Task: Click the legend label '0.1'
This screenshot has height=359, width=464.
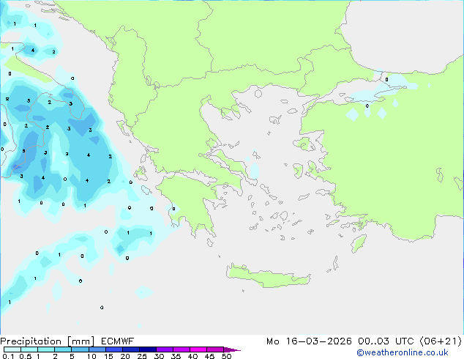Action: pyautogui.click(x=8, y=356)
